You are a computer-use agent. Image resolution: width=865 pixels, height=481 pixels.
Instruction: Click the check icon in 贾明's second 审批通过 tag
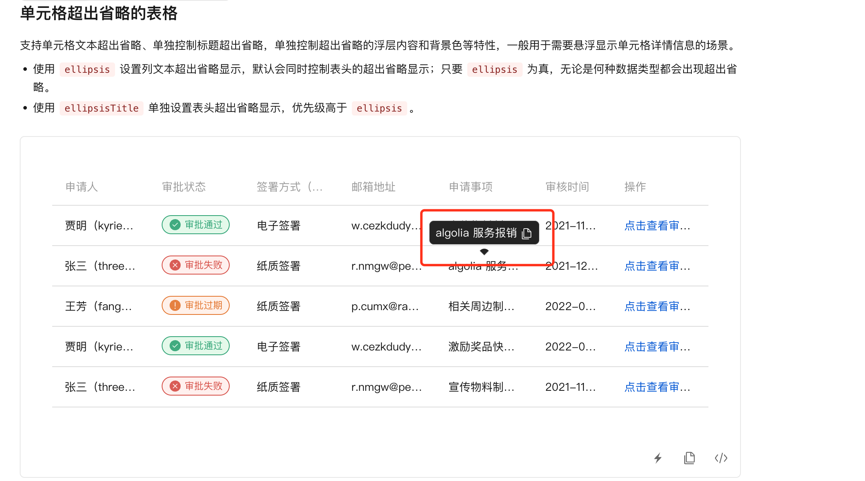174,345
